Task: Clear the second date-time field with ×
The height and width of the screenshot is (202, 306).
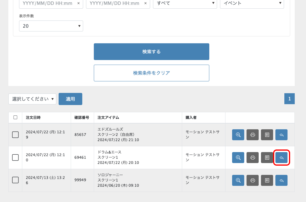Action: click(x=145, y=3)
